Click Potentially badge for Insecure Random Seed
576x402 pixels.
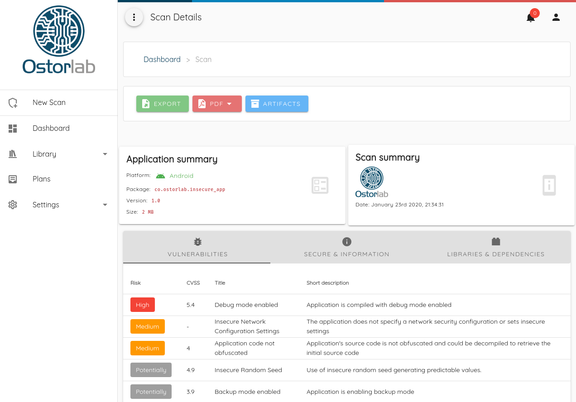pos(151,370)
